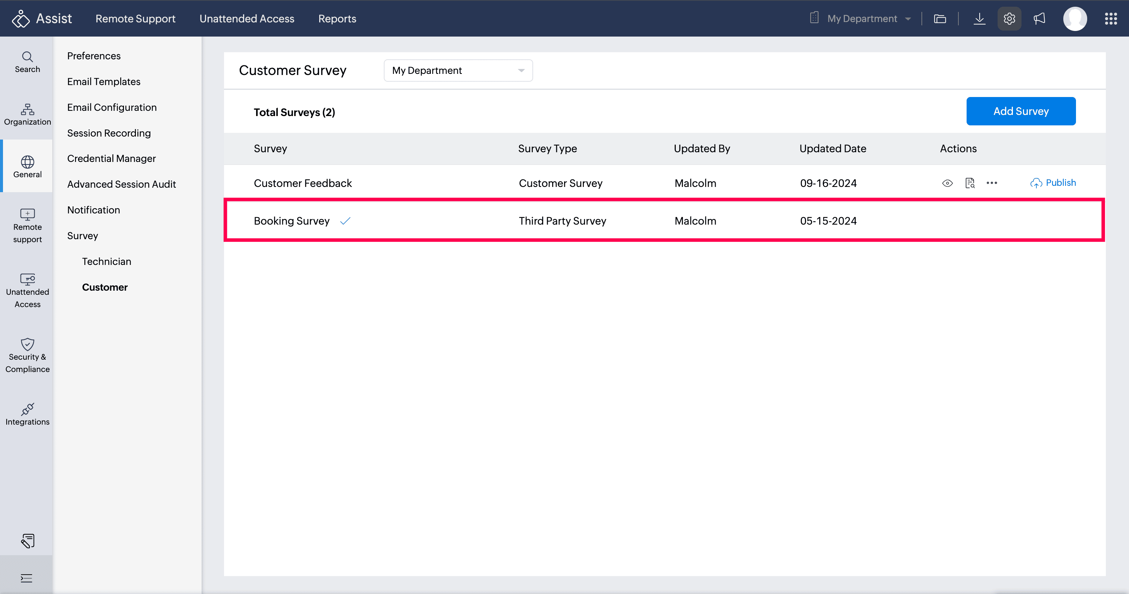1129x594 pixels.
Task: Open Technician survey settings
Action: [x=106, y=262]
